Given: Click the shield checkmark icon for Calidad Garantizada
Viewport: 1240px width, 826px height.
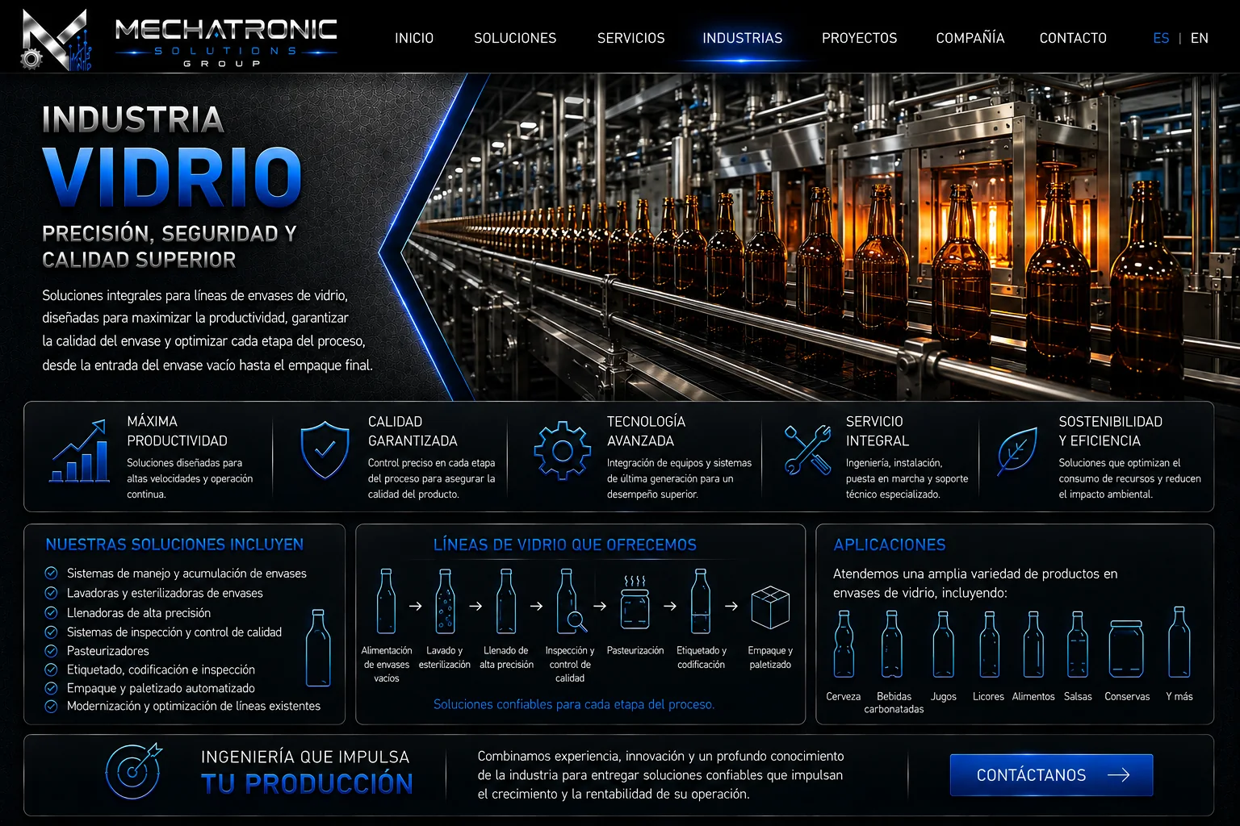Looking at the screenshot, I should (325, 450).
